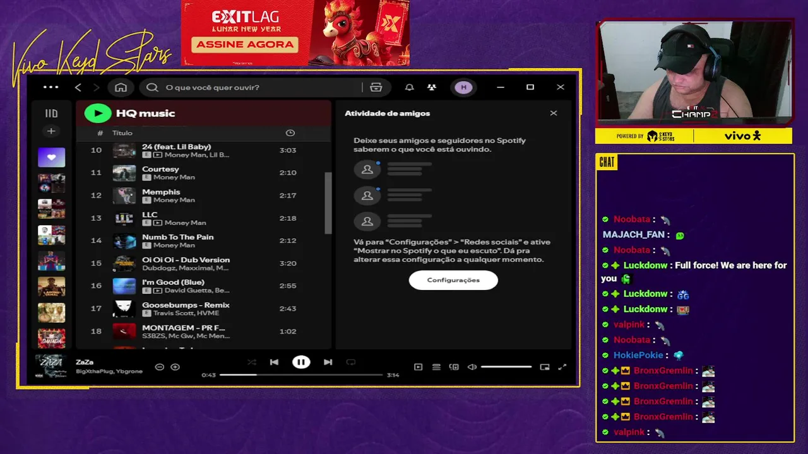Select 'Oi Oi Oi - Dub Version'
The width and height of the screenshot is (808, 454).
pos(203,263)
